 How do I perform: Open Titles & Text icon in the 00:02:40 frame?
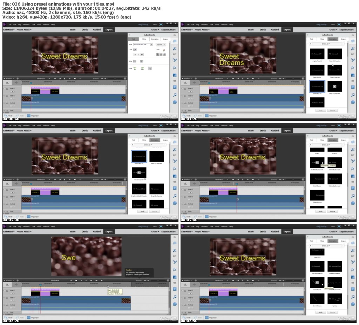pos(353,188)
